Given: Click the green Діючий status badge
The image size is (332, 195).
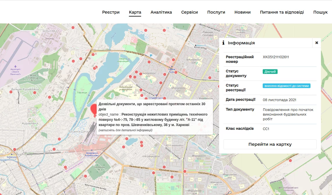Looking at the screenshot, I should pos(270,72).
